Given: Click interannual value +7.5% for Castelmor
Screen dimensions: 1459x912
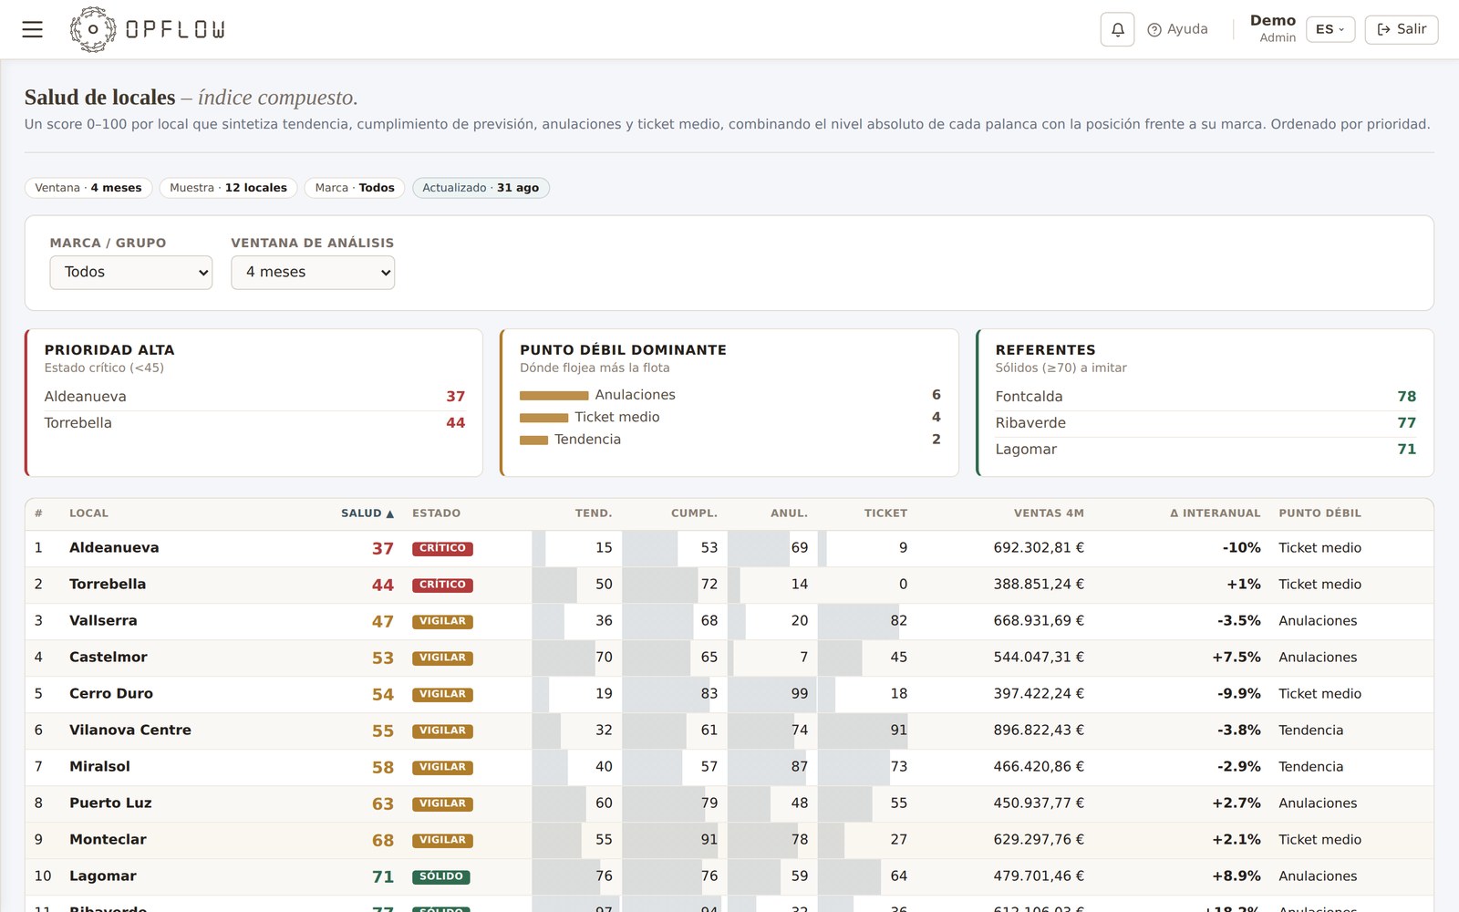Looking at the screenshot, I should coord(1237,658).
